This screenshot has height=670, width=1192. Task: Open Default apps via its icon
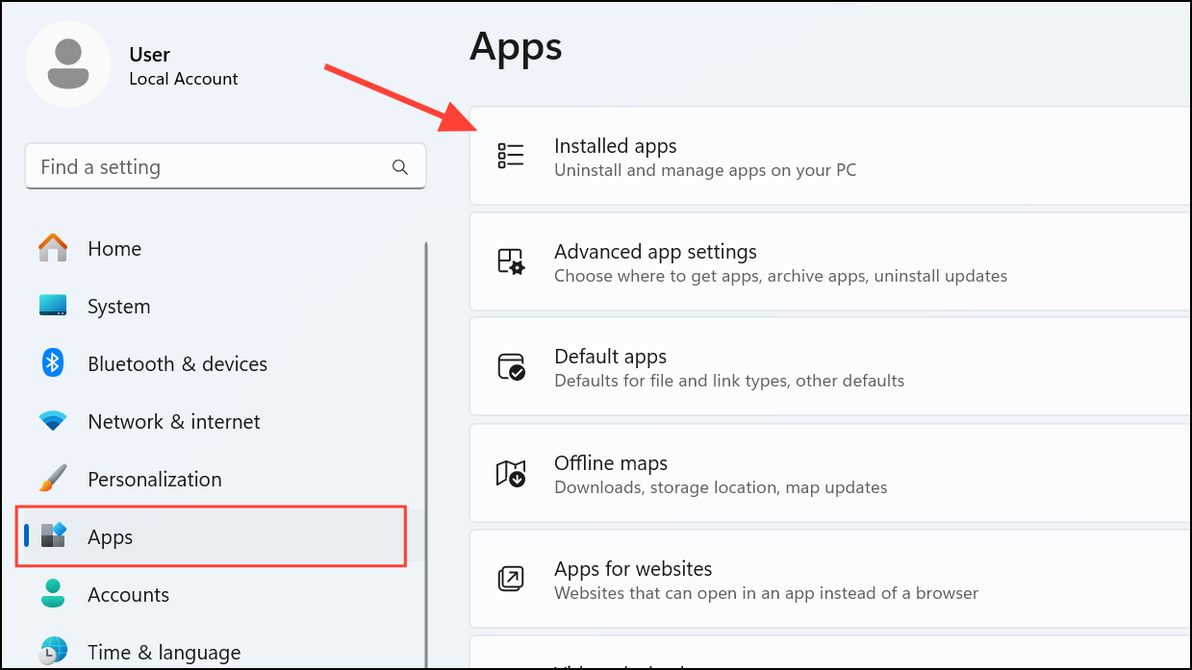(x=511, y=366)
